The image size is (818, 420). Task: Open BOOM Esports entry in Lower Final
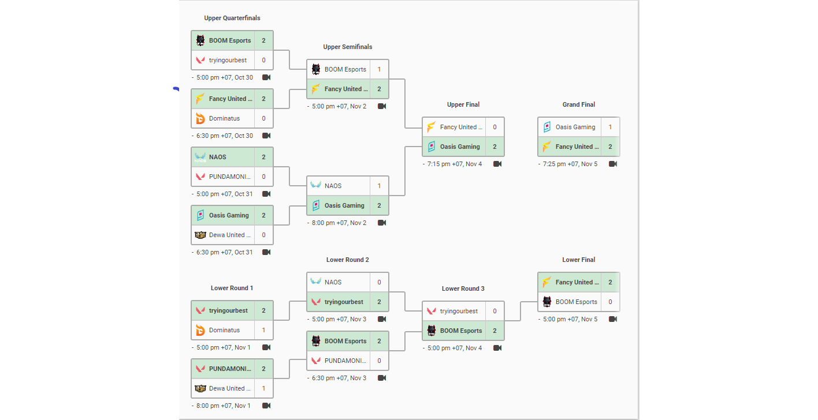pyautogui.click(x=570, y=302)
